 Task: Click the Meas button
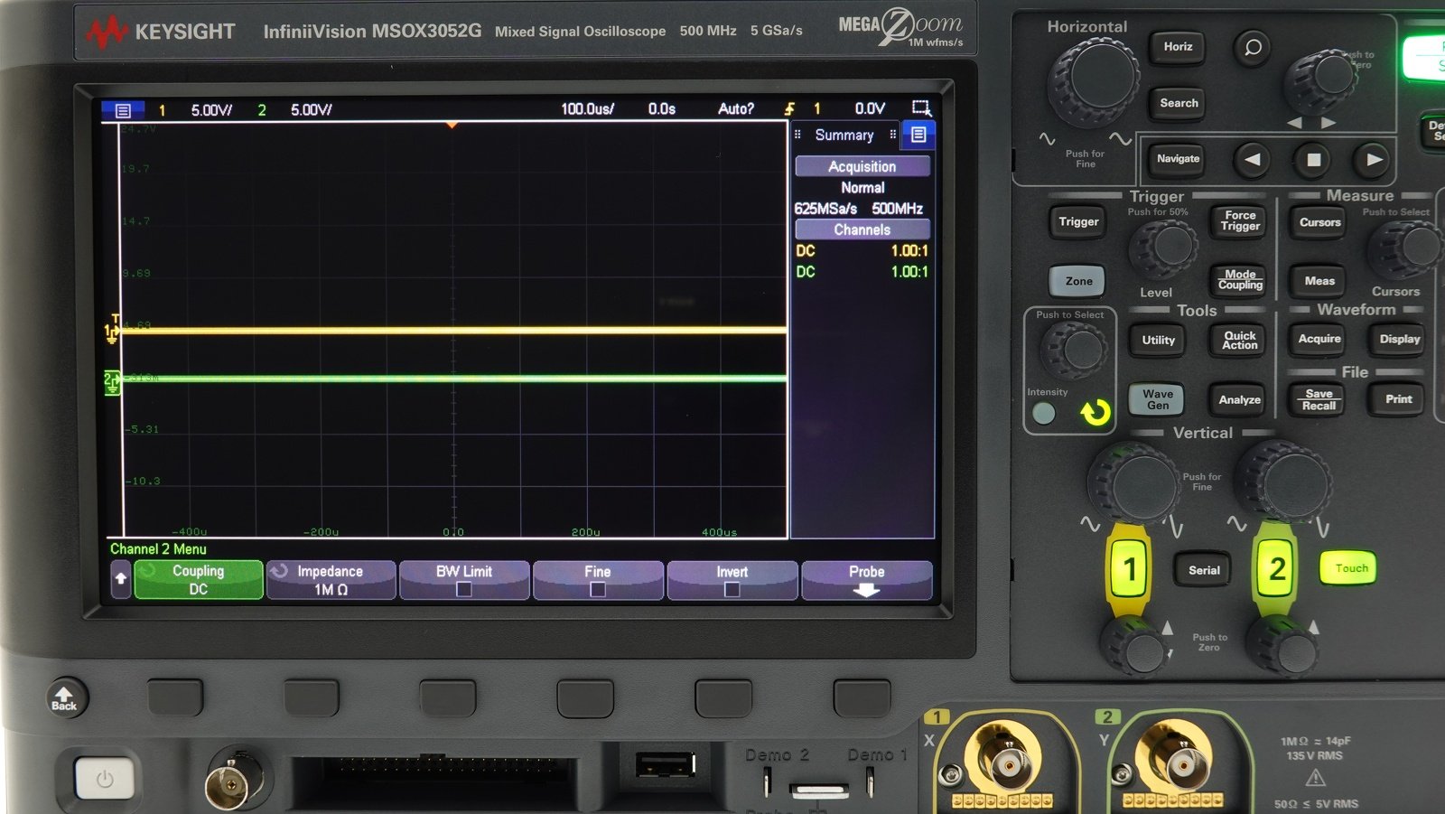click(x=1319, y=281)
